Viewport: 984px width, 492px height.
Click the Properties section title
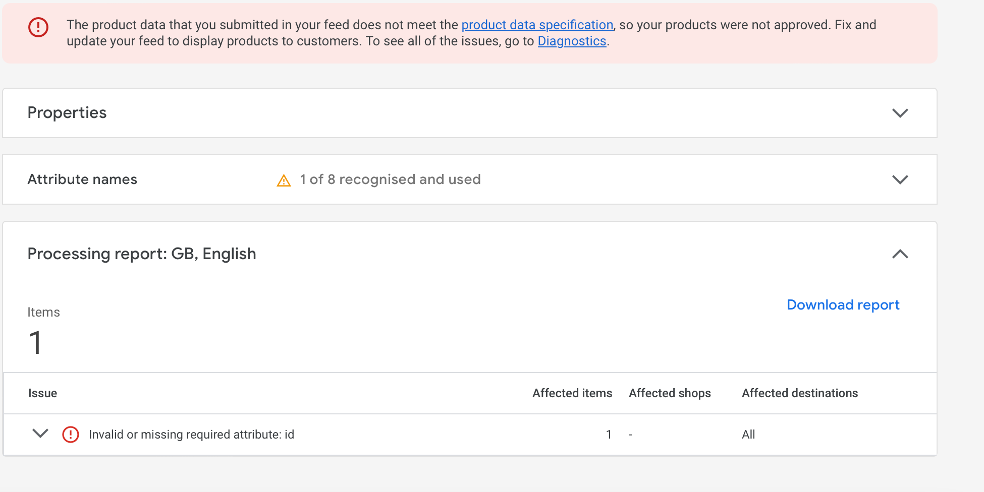pyautogui.click(x=67, y=112)
